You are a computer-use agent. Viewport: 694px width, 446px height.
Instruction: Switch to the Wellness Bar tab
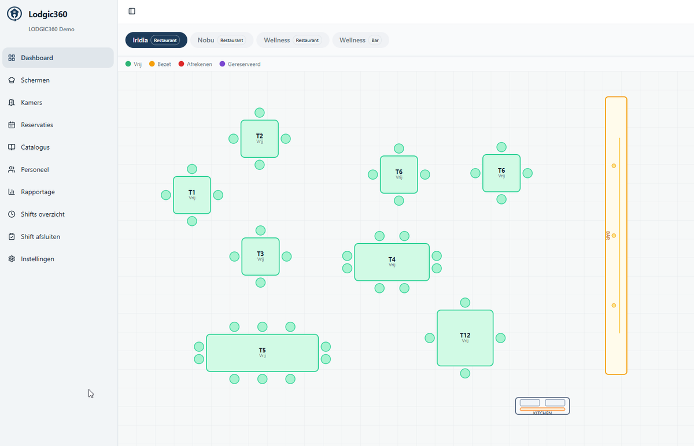click(360, 40)
